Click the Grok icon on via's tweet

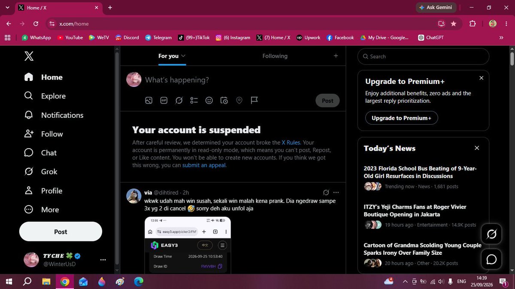point(326,192)
